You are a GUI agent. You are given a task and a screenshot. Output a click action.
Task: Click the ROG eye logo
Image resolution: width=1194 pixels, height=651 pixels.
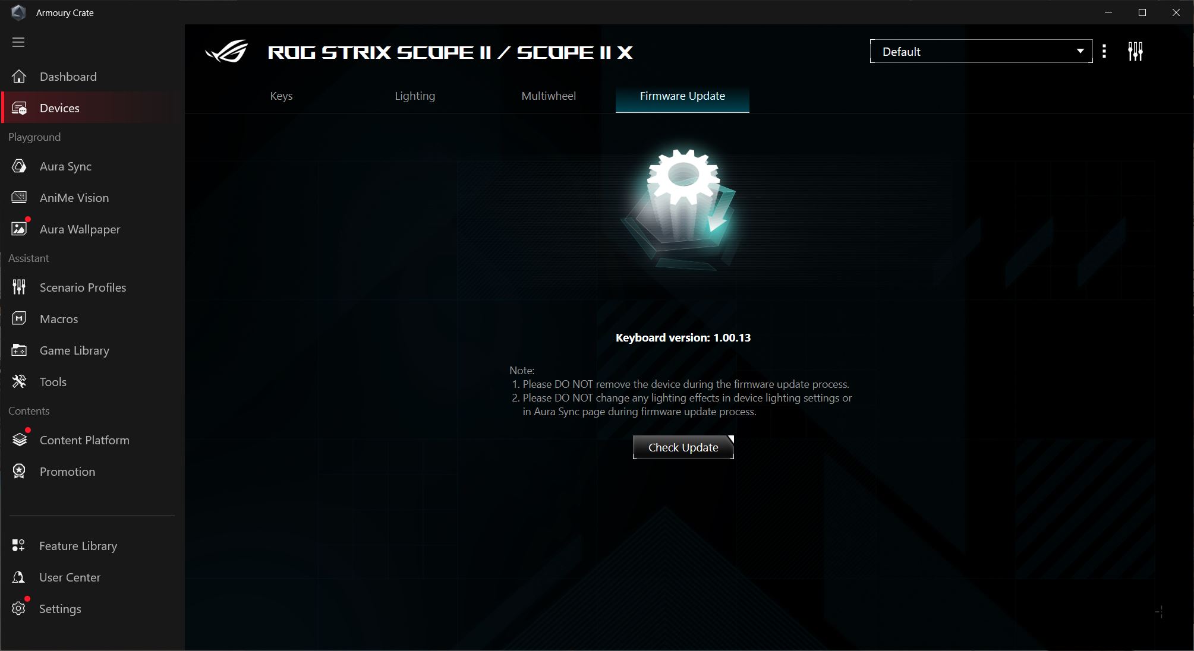(x=226, y=52)
